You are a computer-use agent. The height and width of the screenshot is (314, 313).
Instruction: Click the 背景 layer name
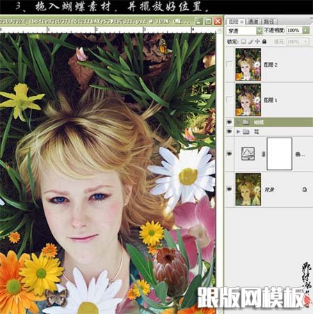[269, 190]
